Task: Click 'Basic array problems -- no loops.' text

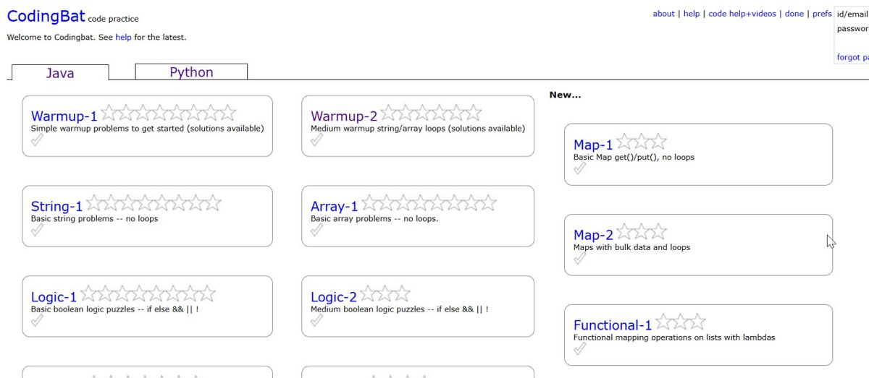Action: (374, 218)
